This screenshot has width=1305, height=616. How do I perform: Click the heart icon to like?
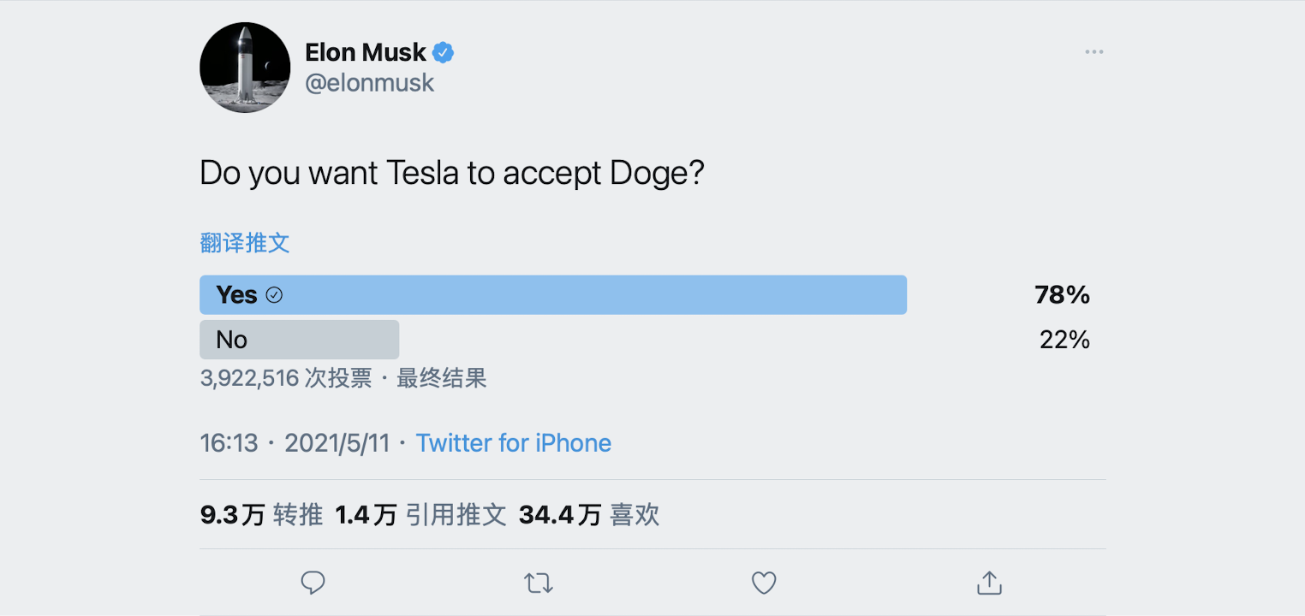point(763,583)
